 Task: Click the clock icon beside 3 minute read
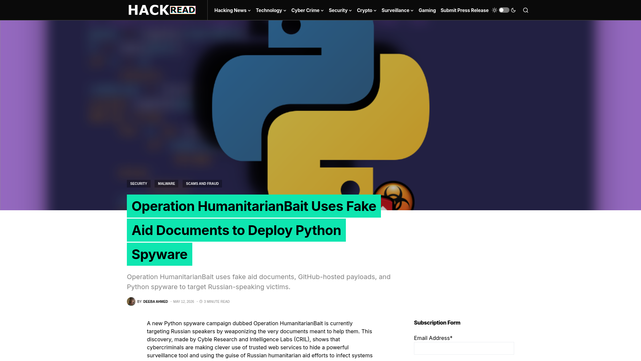(x=201, y=302)
